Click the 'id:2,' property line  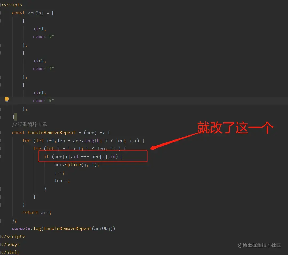click(39, 61)
